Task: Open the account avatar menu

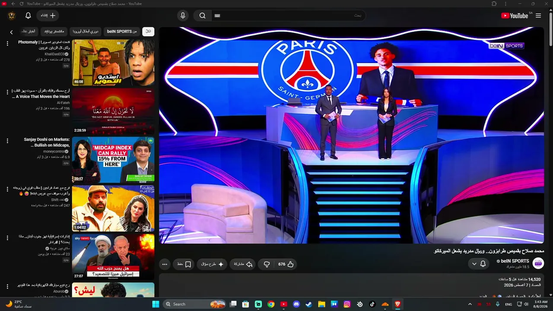Action: point(12,16)
